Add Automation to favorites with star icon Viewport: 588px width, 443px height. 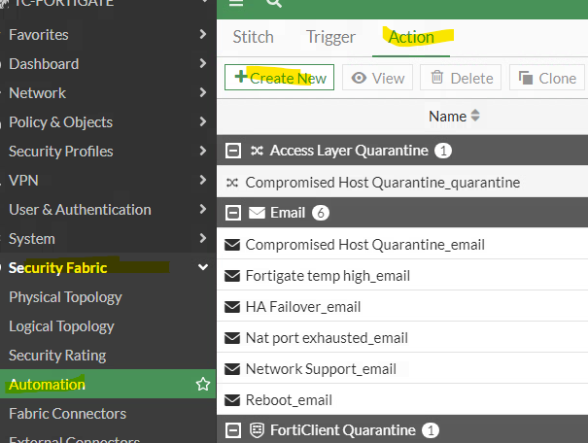[203, 384]
